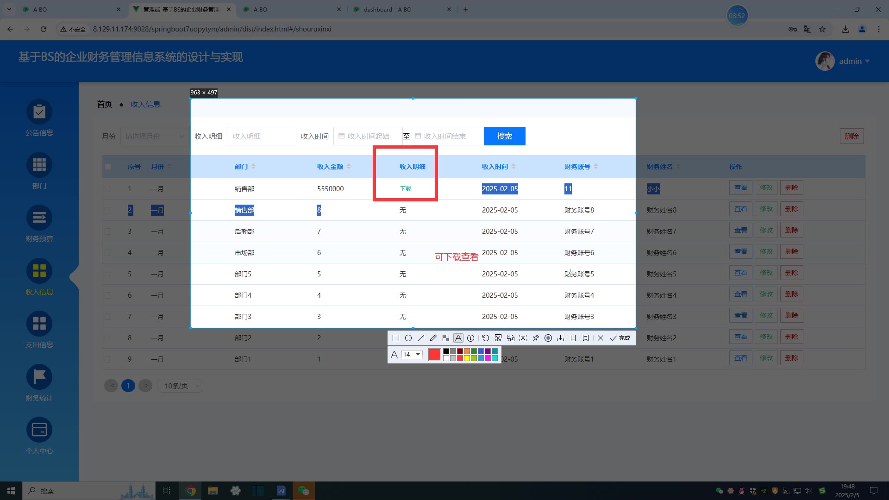This screenshot has height=500, width=889.
Task: Switch to the dashboard - A BO tab
Action: tap(387, 9)
